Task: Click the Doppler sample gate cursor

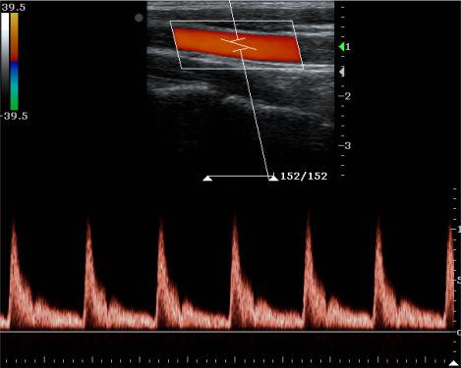Action: (x=239, y=45)
